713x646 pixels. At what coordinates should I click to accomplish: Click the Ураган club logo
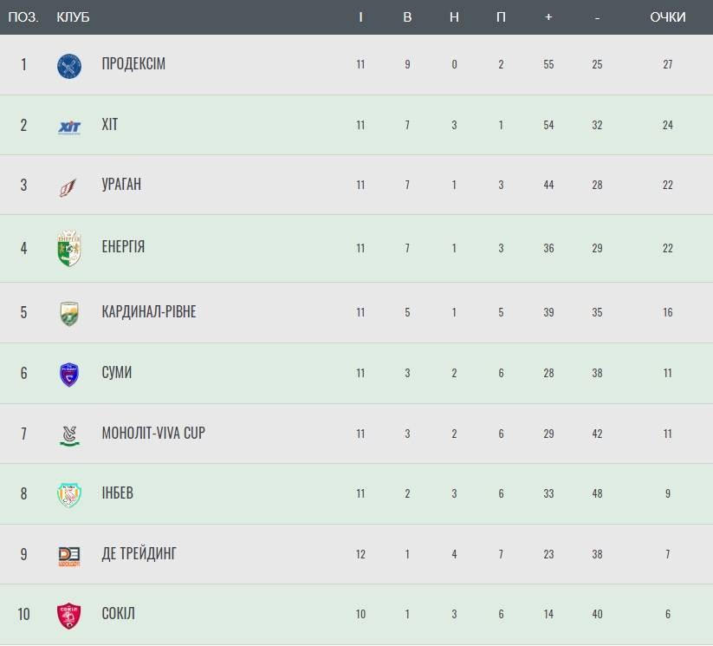point(68,186)
